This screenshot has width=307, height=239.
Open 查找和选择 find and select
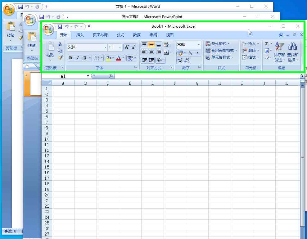click(x=292, y=52)
